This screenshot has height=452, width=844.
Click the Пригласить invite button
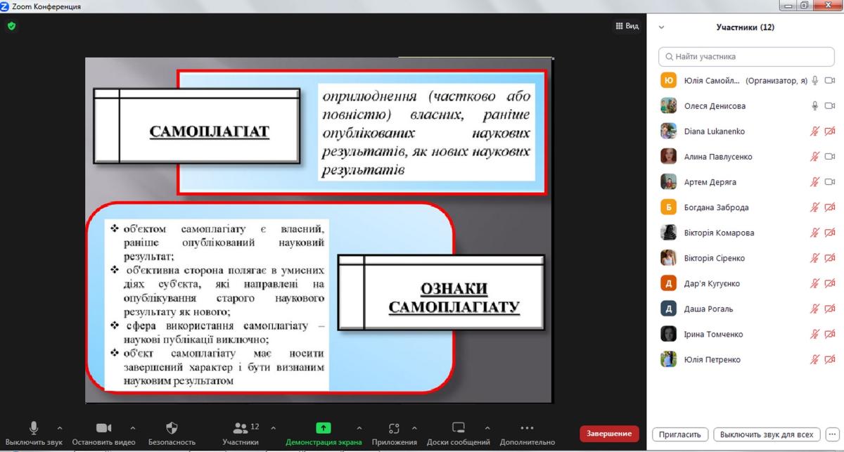[679, 434]
